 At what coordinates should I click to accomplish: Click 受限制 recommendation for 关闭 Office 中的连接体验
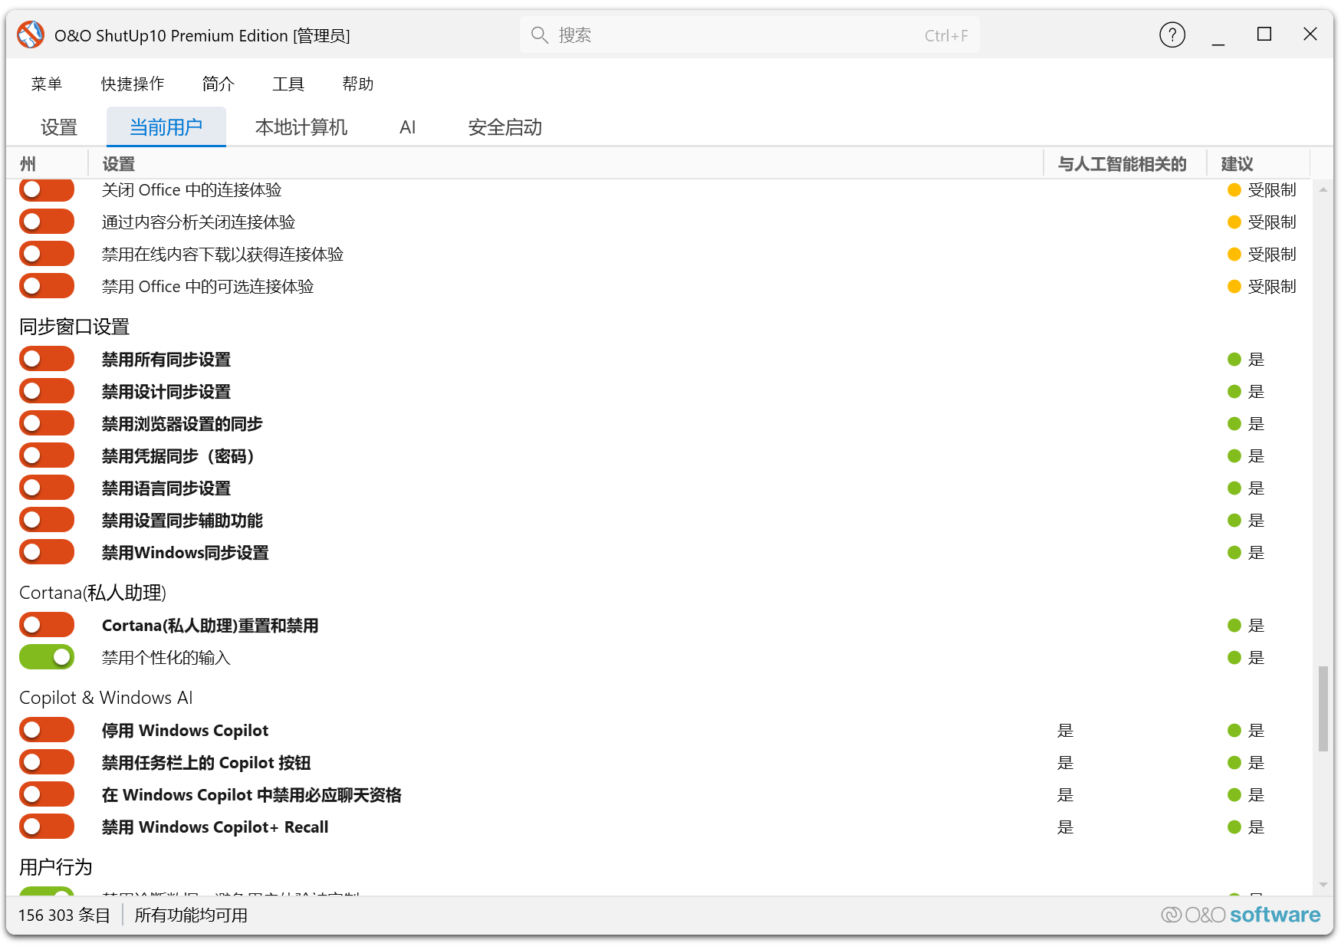1262,190
